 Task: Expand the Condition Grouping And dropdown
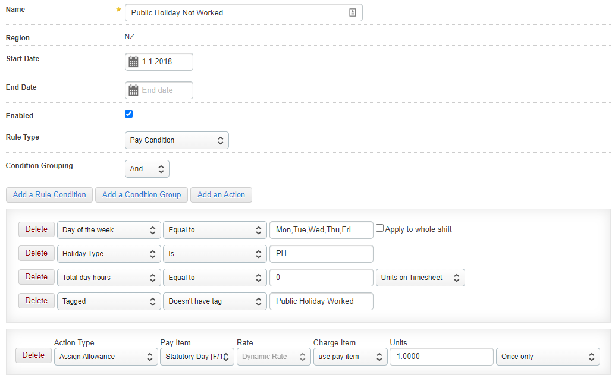click(147, 169)
